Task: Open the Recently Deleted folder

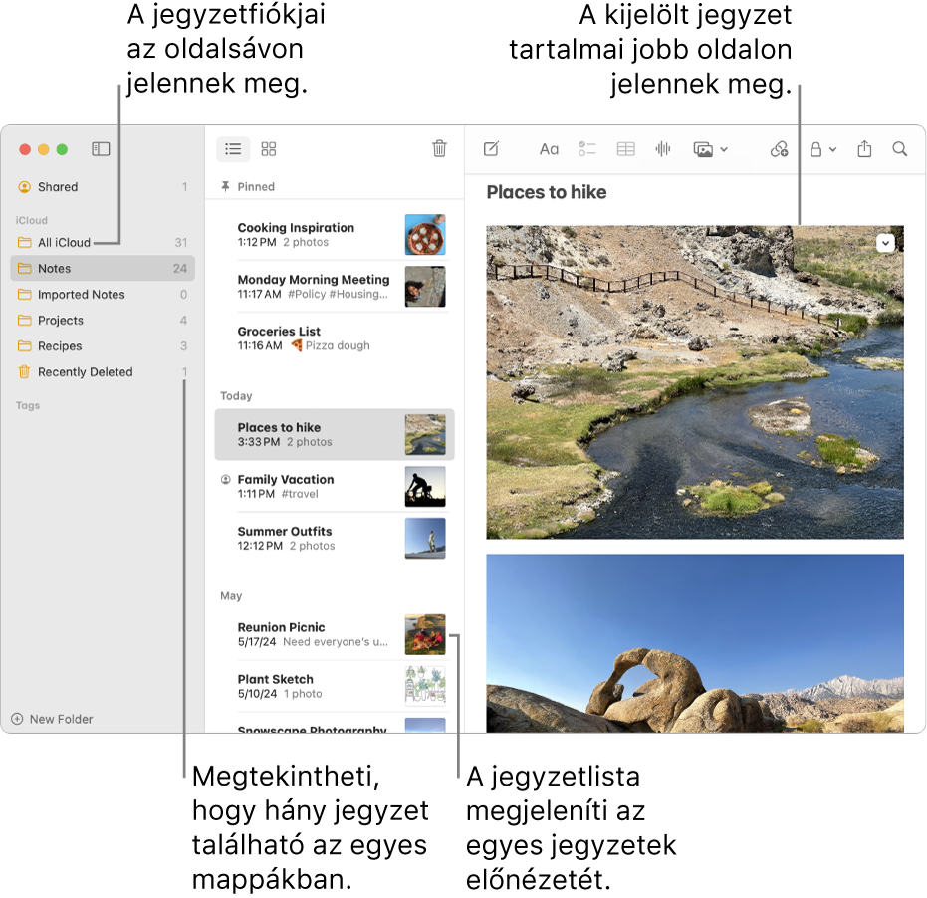Action: (x=103, y=372)
